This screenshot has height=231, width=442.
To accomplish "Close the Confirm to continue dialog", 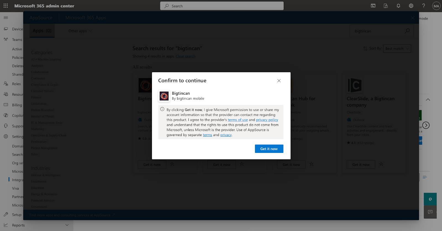I will click(279, 81).
